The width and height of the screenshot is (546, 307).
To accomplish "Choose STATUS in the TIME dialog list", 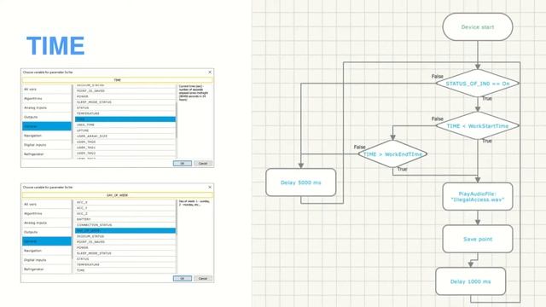I will pyautogui.click(x=125, y=108).
